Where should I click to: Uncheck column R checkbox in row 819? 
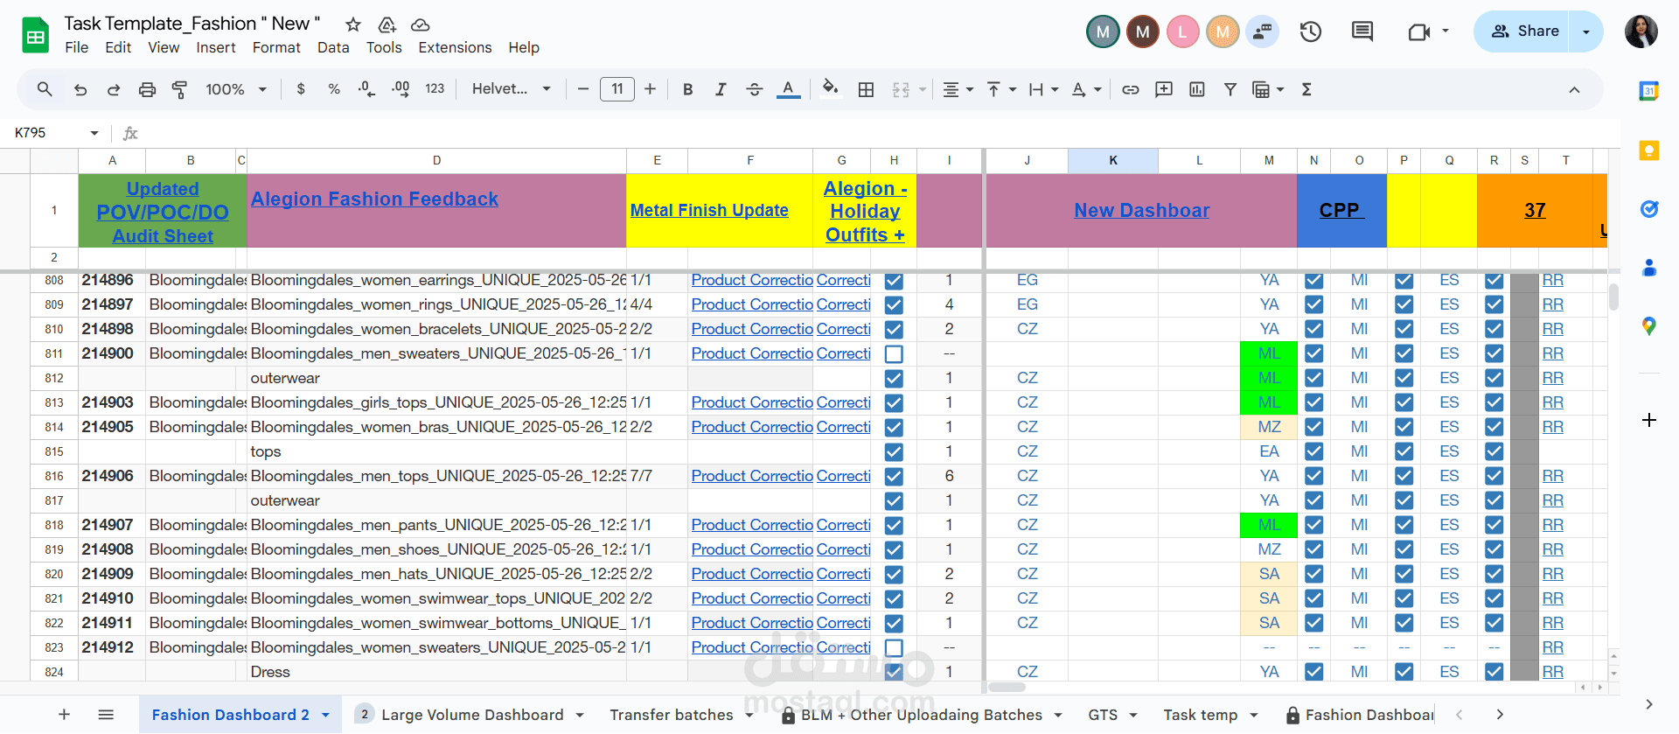[x=1494, y=550]
